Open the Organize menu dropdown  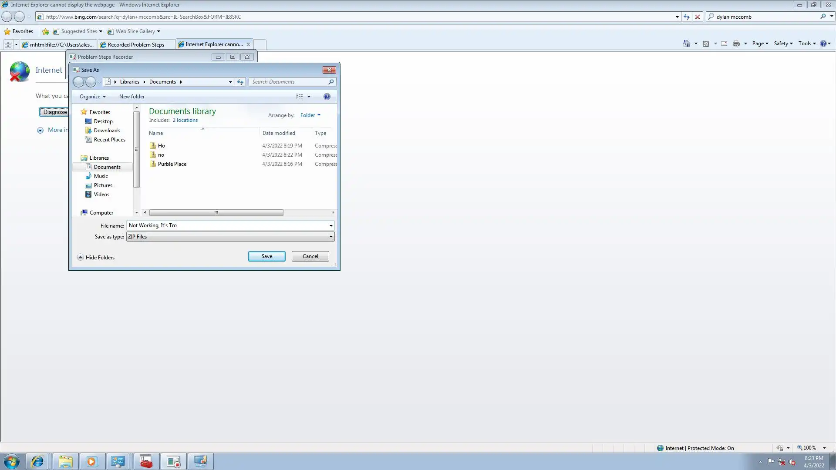click(92, 97)
